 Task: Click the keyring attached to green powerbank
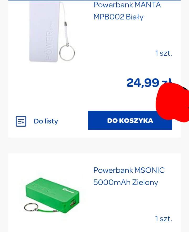tap(31, 207)
